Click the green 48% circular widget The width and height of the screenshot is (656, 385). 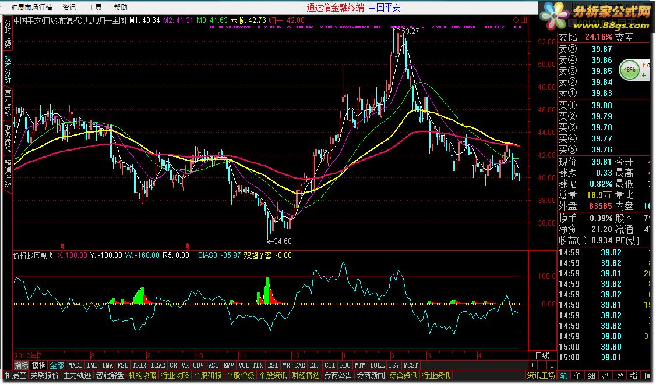point(629,69)
